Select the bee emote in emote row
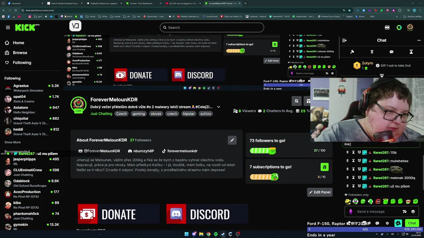424x238 pixels. pos(348,201)
